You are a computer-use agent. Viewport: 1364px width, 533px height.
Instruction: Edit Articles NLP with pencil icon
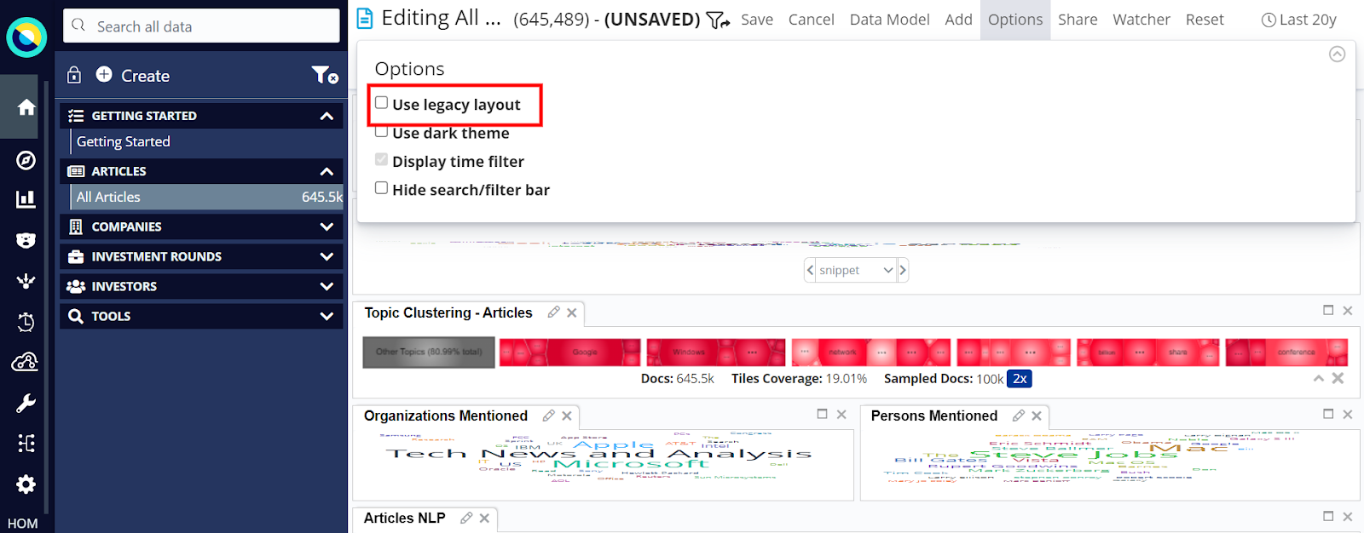466,518
